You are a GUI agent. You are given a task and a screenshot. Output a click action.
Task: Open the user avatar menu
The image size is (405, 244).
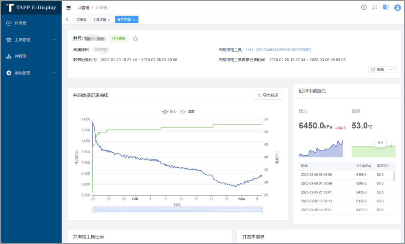[397, 8]
